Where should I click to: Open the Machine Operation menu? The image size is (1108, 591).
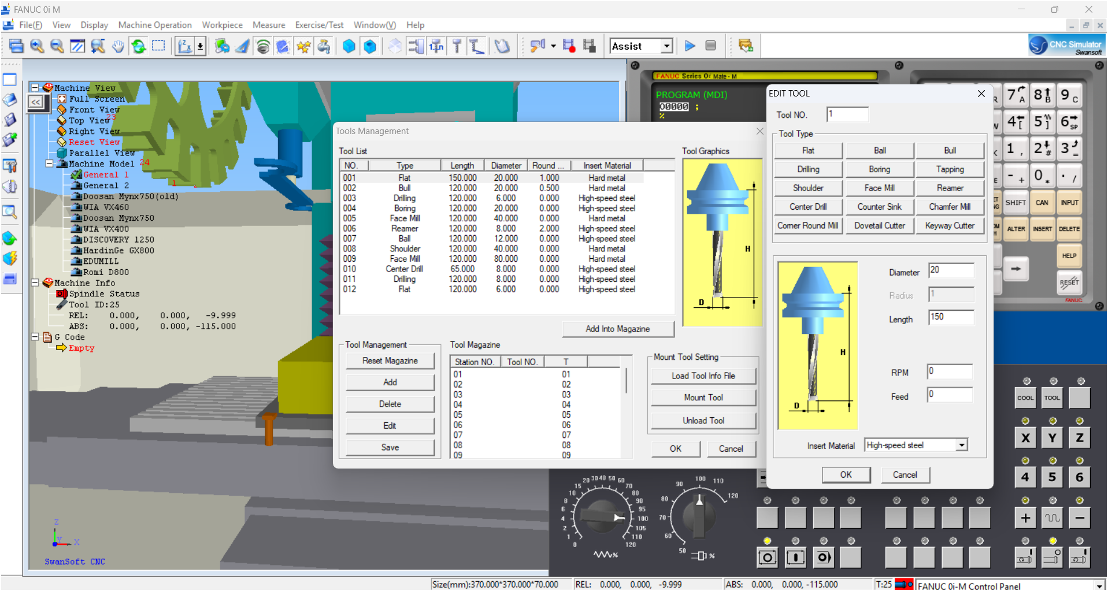coord(155,25)
